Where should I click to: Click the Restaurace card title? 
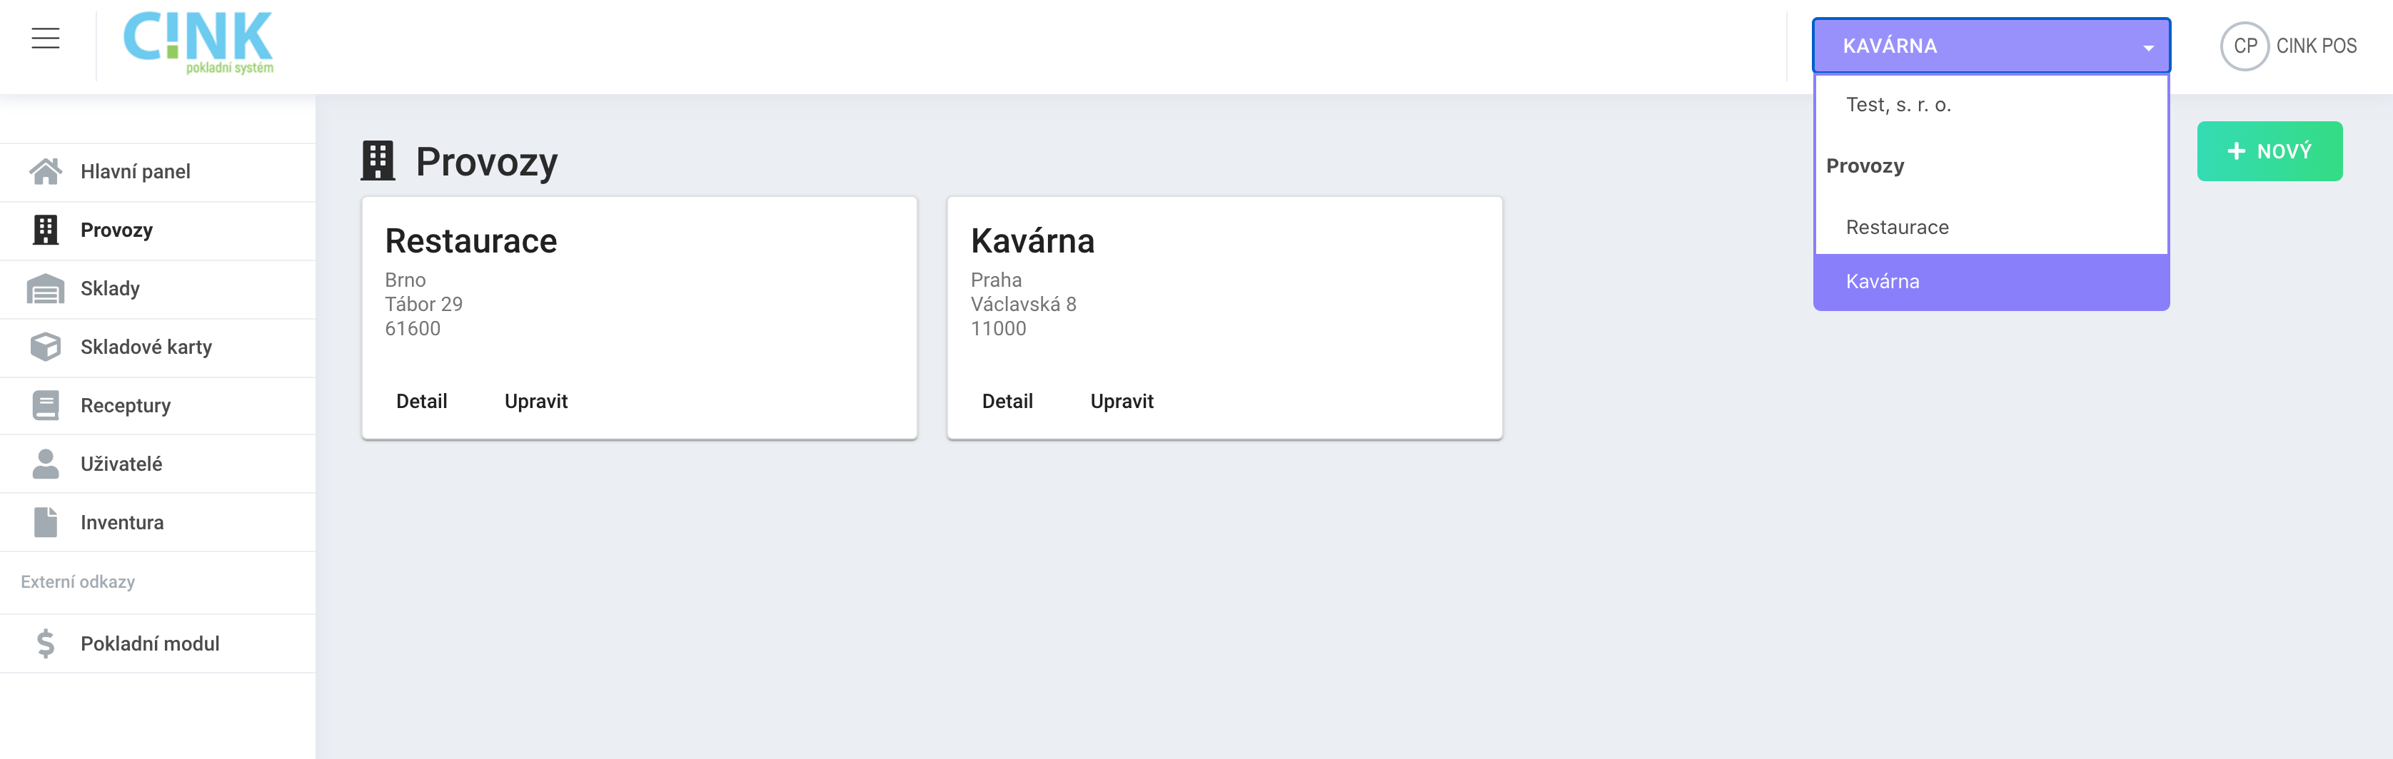[x=471, y=241]
